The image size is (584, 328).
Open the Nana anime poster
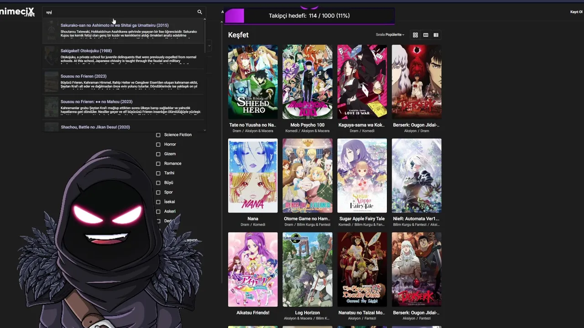tap(253, 175)
